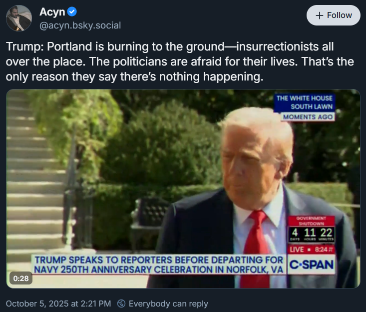Click the blue verified checkmark badge
Viewport: 366px width, 312px height.
(72, 12)
